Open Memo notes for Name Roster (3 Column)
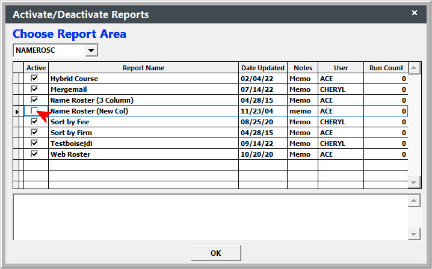432x269 pixels. point(300,100)
